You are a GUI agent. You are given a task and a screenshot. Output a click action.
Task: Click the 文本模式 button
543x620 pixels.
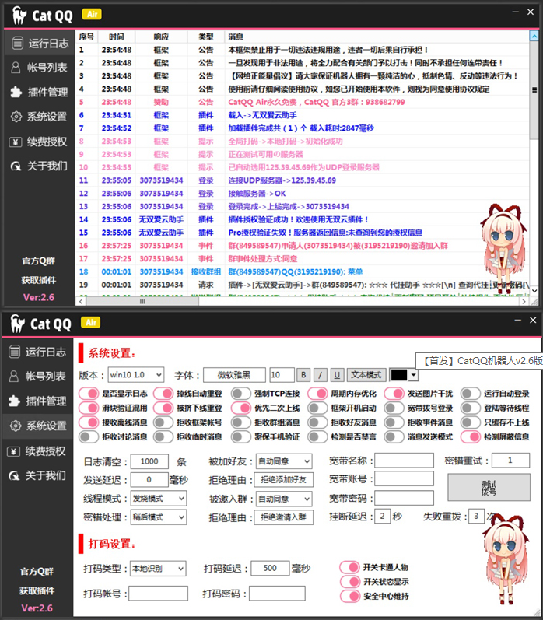pyautogui.click(x=366, y=375)
